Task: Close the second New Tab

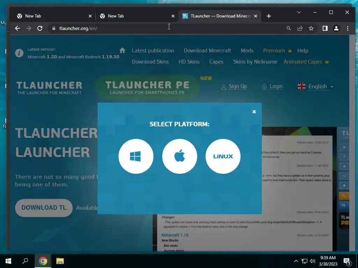Action: (x=173, y=16)
